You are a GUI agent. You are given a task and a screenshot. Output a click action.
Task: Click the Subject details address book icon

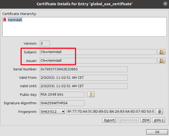pyautogui.click(x=162, y=52)
